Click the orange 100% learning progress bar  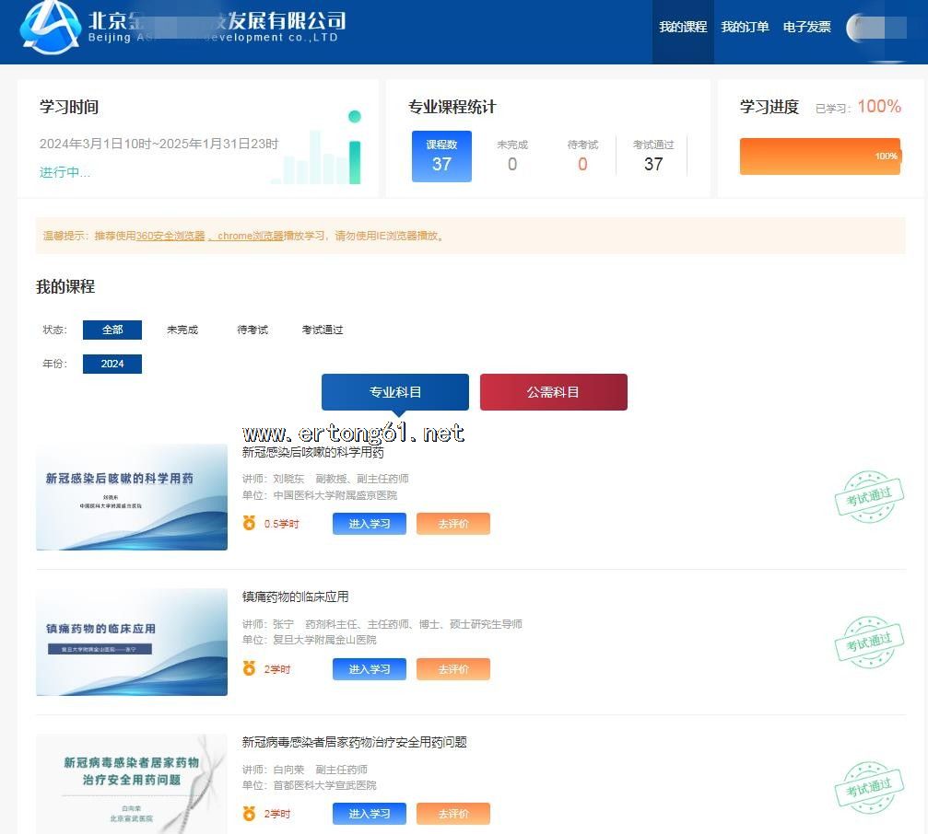pyautogui.click(x=819, y=156)
